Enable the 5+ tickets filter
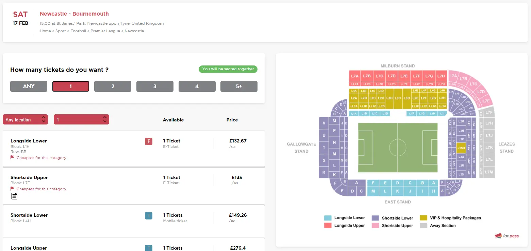Screen dimensions: 531x251 239,86
